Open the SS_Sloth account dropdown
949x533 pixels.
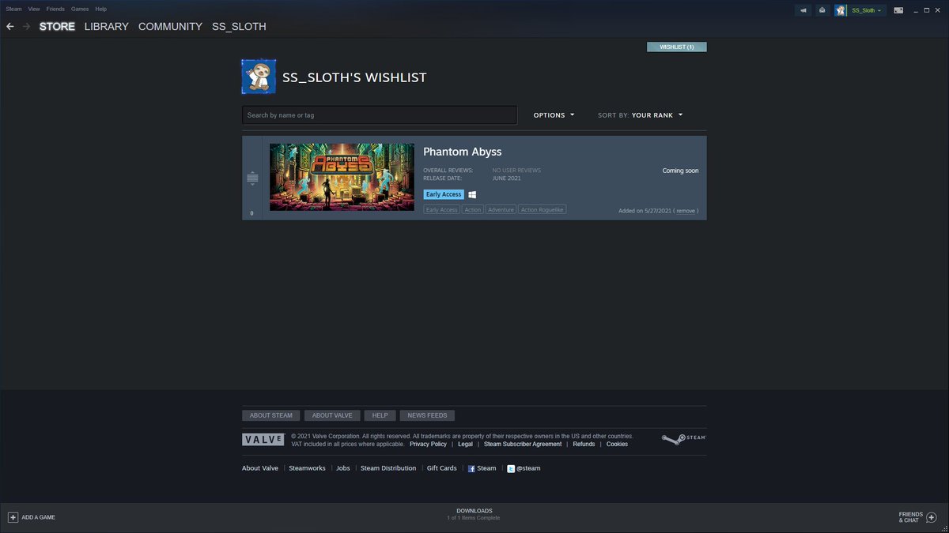pyautogui.click(x=867, y=10)
